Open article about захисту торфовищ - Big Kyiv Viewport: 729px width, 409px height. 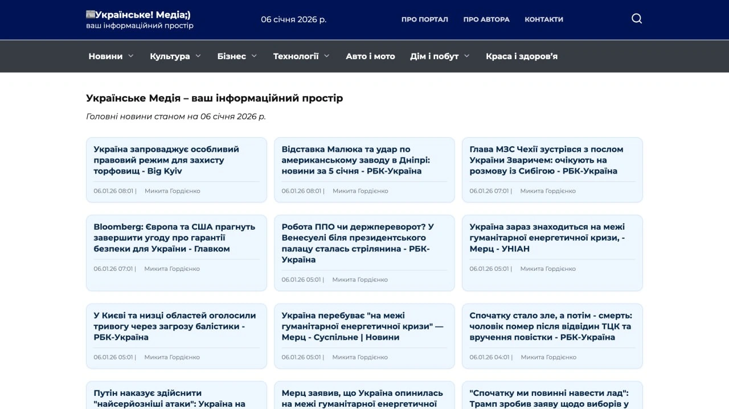(x=166, y=160)
